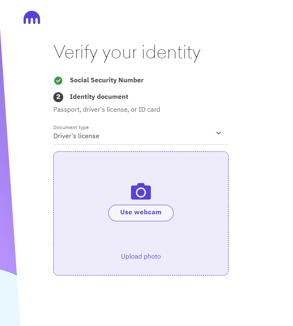Image resolution: width=293 pixels, height=326 pixels.
Task: Click the Passport, driver's license, or ID card text
Action: [107, 110]
